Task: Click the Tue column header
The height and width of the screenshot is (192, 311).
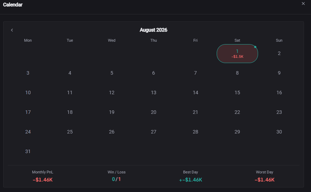Action: (70, 41)
